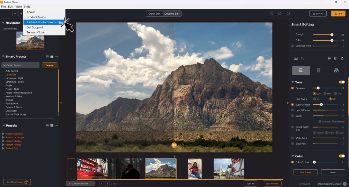The width and height of the screenshot is (349, 187).
Task: Click the split before/after view icon
Action: (x=329, y=58)
